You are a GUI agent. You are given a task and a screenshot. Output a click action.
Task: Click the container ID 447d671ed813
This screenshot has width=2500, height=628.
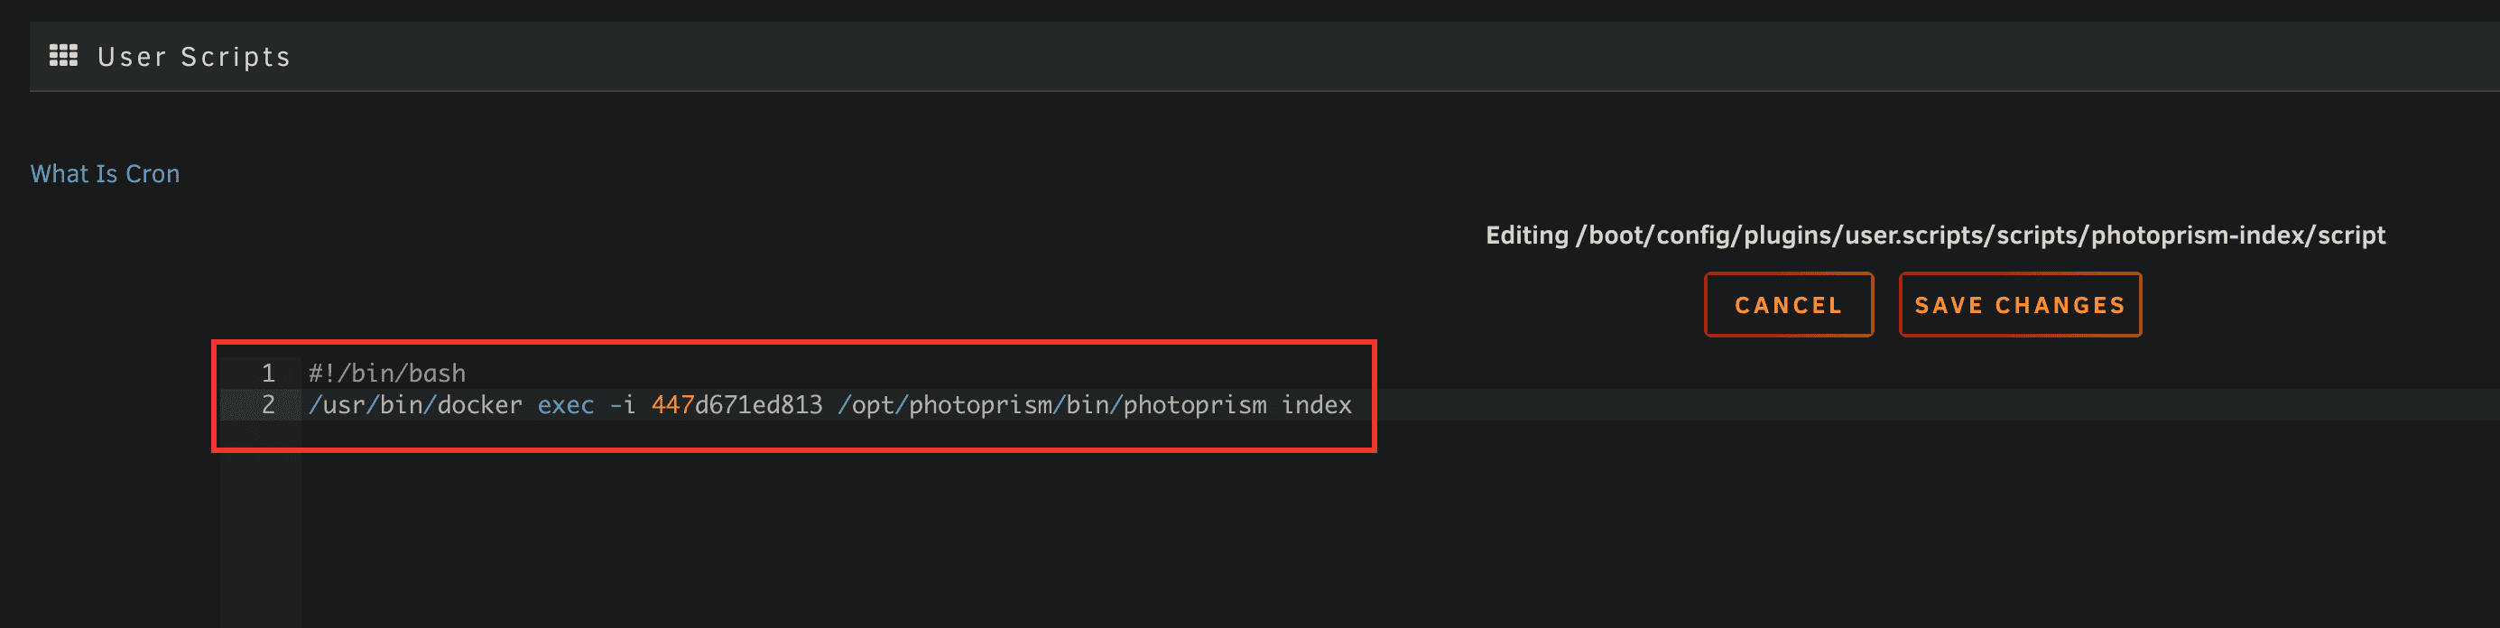[x=736, y=405]
